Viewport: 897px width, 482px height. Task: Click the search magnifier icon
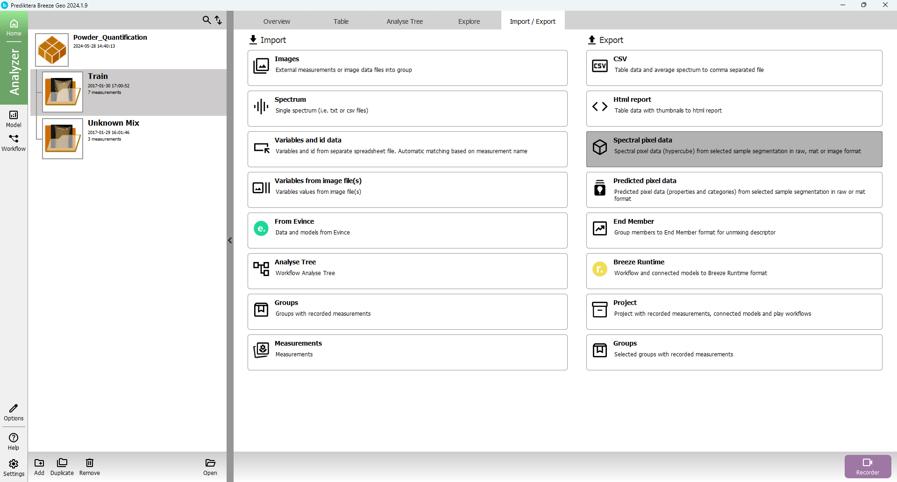[x=206, y=20]
